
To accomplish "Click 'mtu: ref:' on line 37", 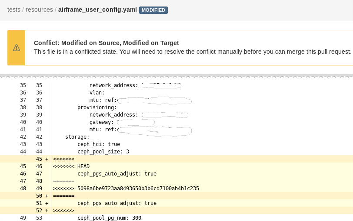I will (103, 100).
